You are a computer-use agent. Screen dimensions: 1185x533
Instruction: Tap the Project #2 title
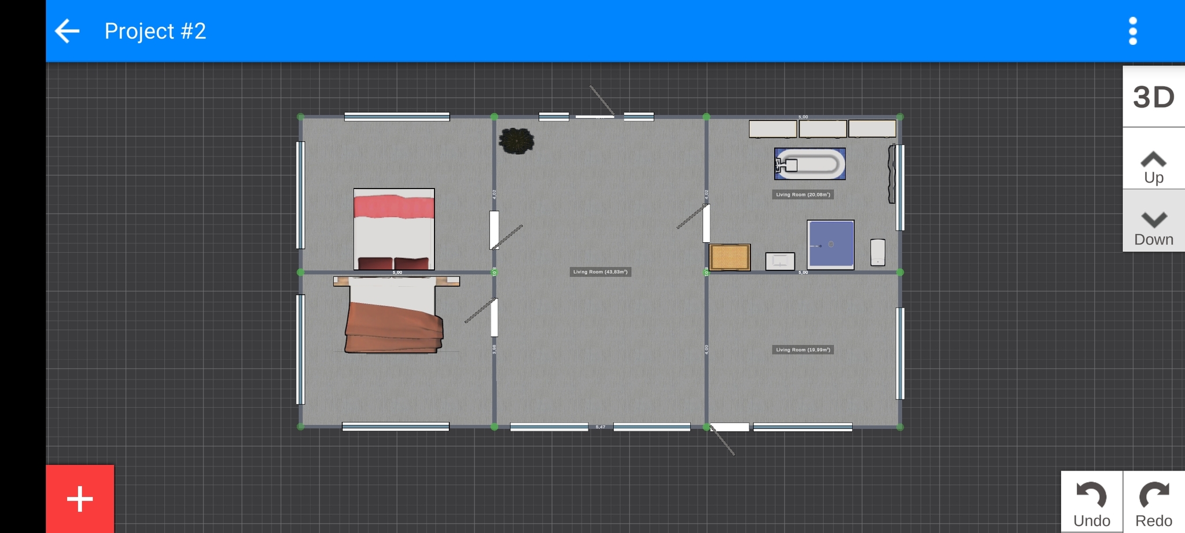tap(155, 31)
